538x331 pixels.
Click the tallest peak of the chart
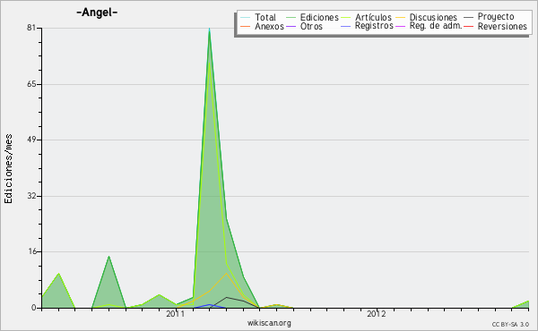(209, 30)
